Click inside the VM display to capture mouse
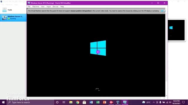The height and width of the screenshot is (105, 188). coord(96,55)
